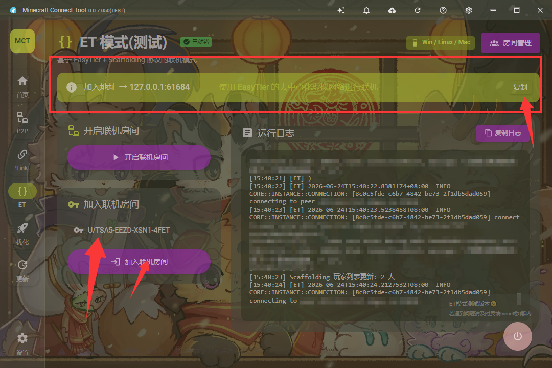This screenshot has height=368, width=552.
Task: Click 开启联机房间 start room button
Action: (139, 157)
